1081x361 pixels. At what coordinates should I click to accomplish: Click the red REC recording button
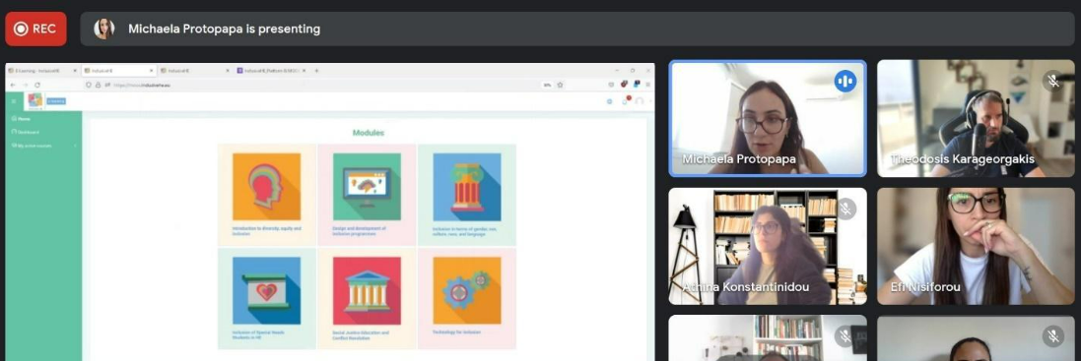[x=35, y=29]
